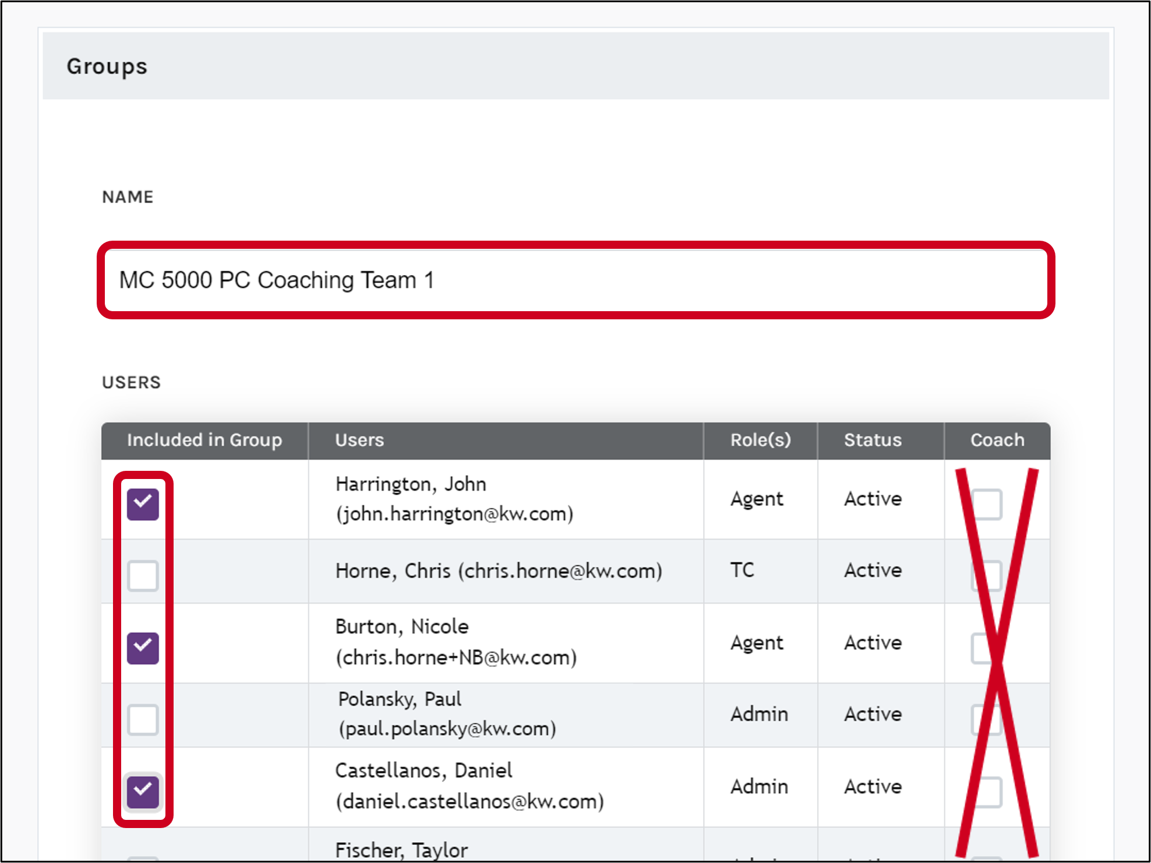Click the Status column header
Viewport: 1151px width, 863px height.
[881, 441]
